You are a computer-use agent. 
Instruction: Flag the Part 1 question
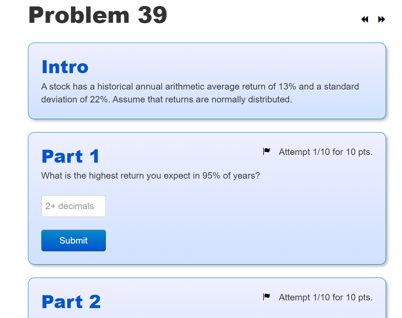point(267,151)
